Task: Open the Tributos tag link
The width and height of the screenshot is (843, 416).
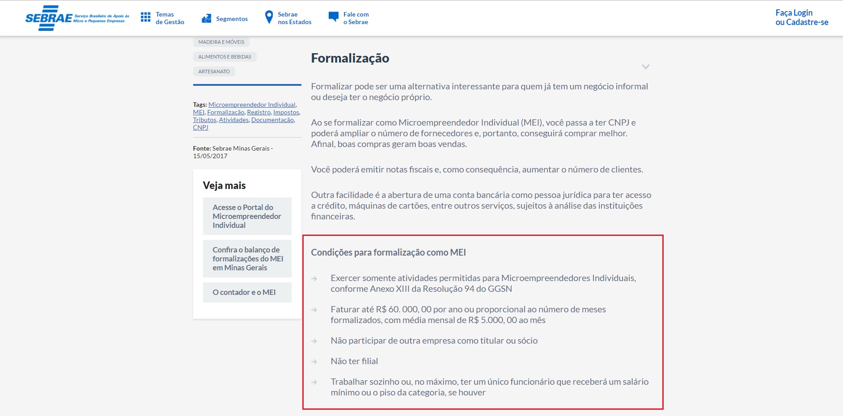Action: click(x=205, y=120)
